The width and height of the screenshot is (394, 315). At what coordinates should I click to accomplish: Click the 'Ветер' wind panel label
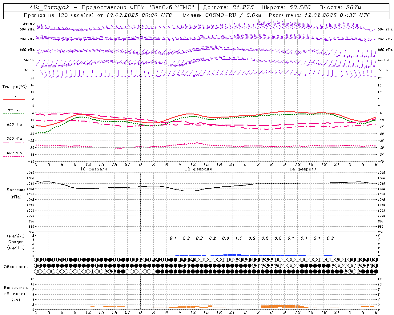pos(29,23)
